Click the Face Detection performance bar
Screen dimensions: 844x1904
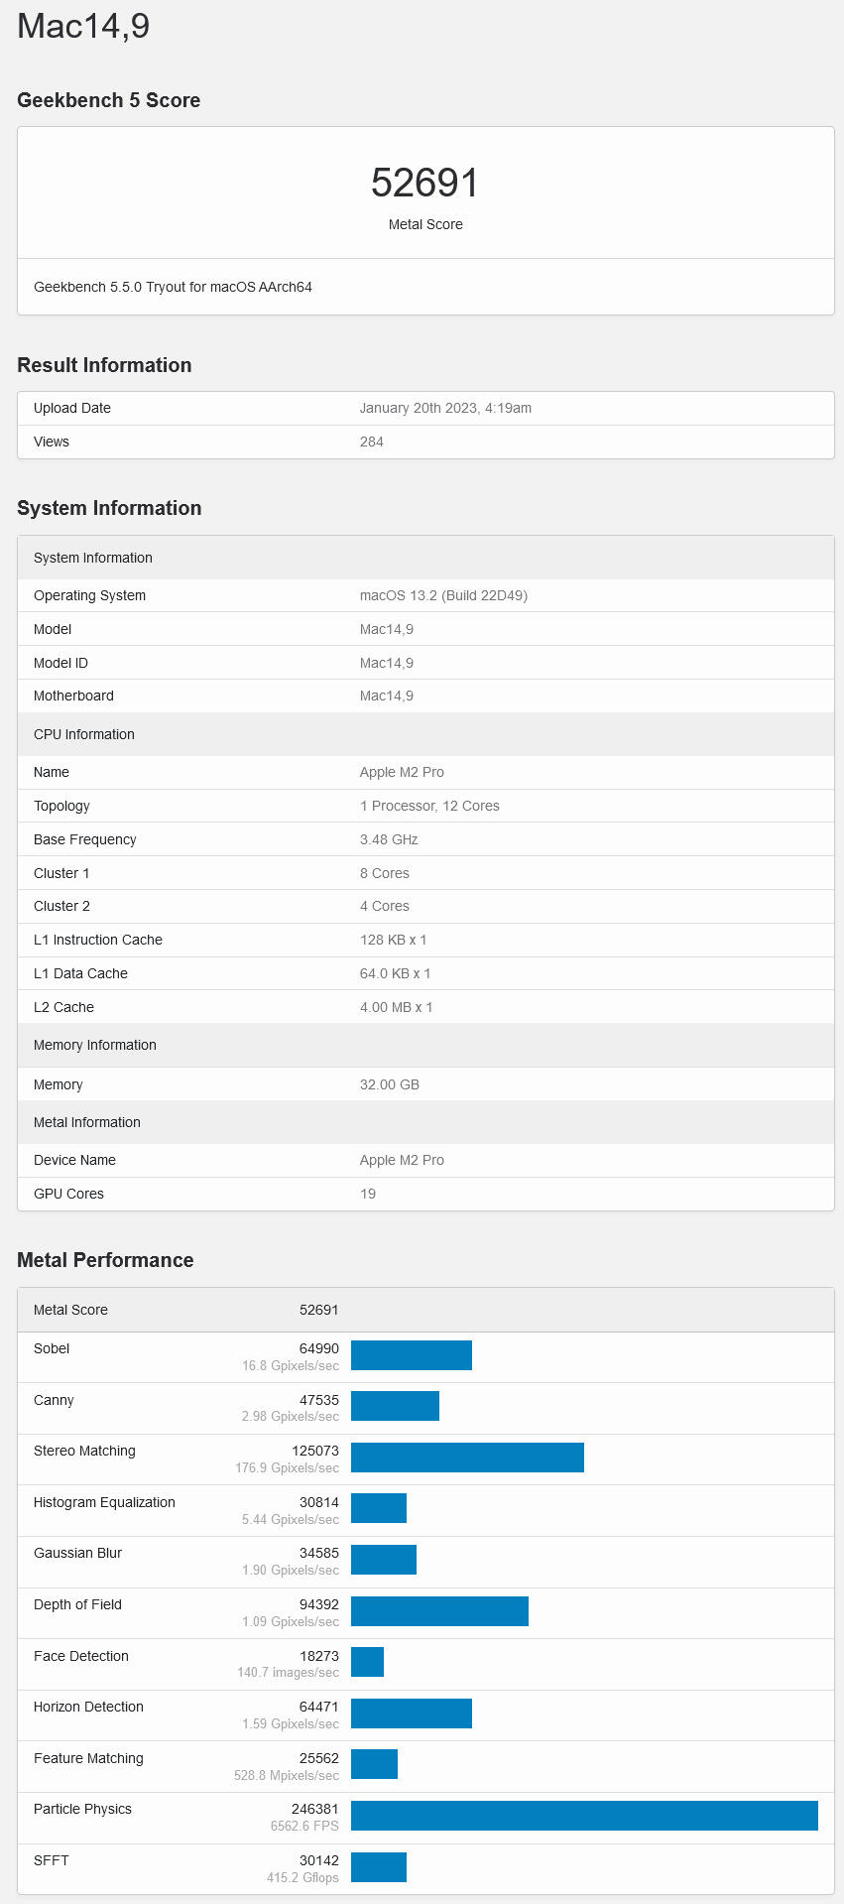pos(367,1662)
